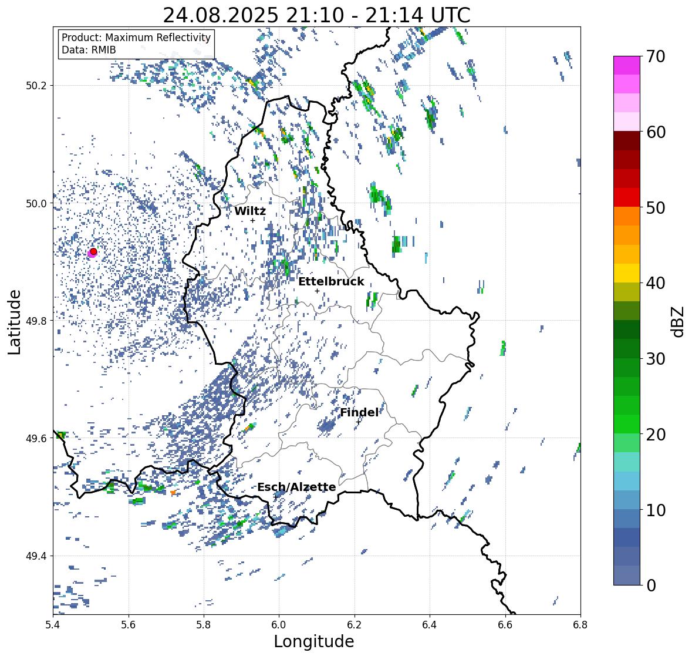Viewport: 692px width, 656px height.
Task: Click the 'Data: RMIB' text
Action: 89,50
